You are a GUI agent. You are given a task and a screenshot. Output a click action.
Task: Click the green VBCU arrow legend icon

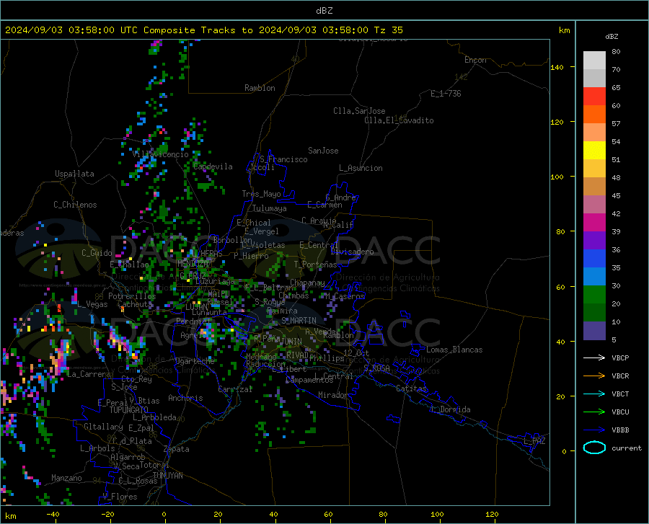click(594, 412)
